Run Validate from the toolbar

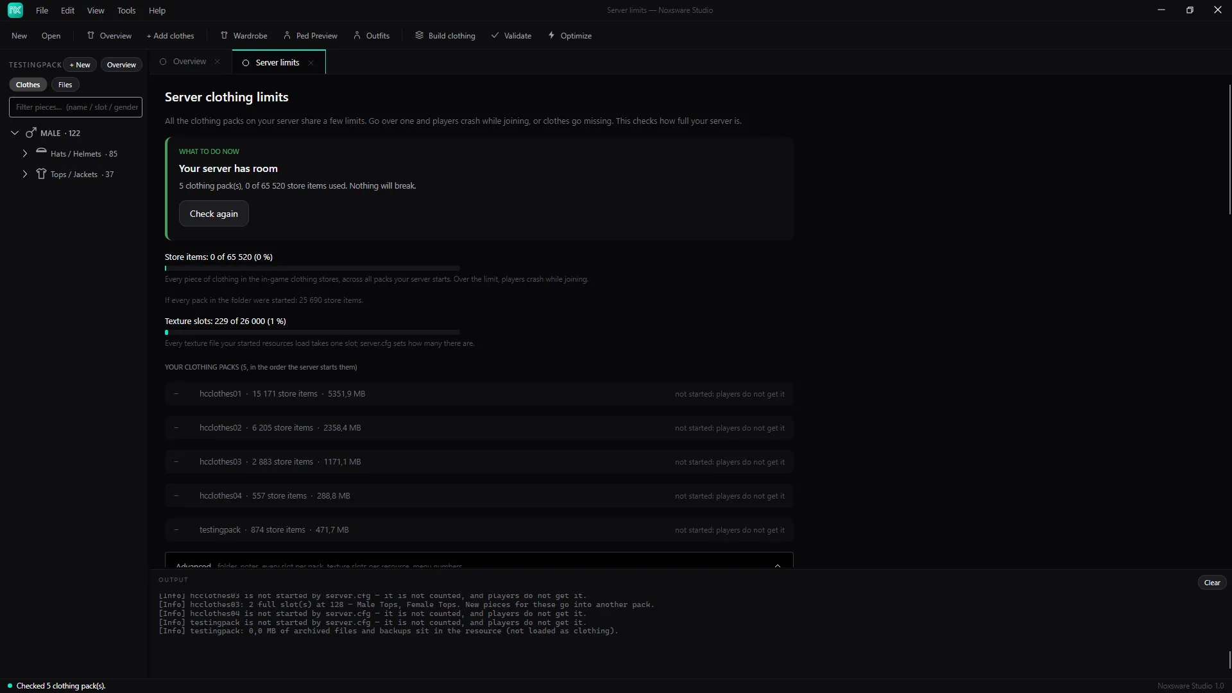pyautogui.click(x=511, y=35)
